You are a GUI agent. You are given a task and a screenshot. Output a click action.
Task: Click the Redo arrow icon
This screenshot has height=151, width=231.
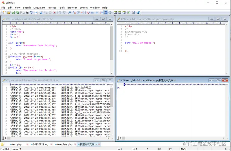tap(64, 12)
